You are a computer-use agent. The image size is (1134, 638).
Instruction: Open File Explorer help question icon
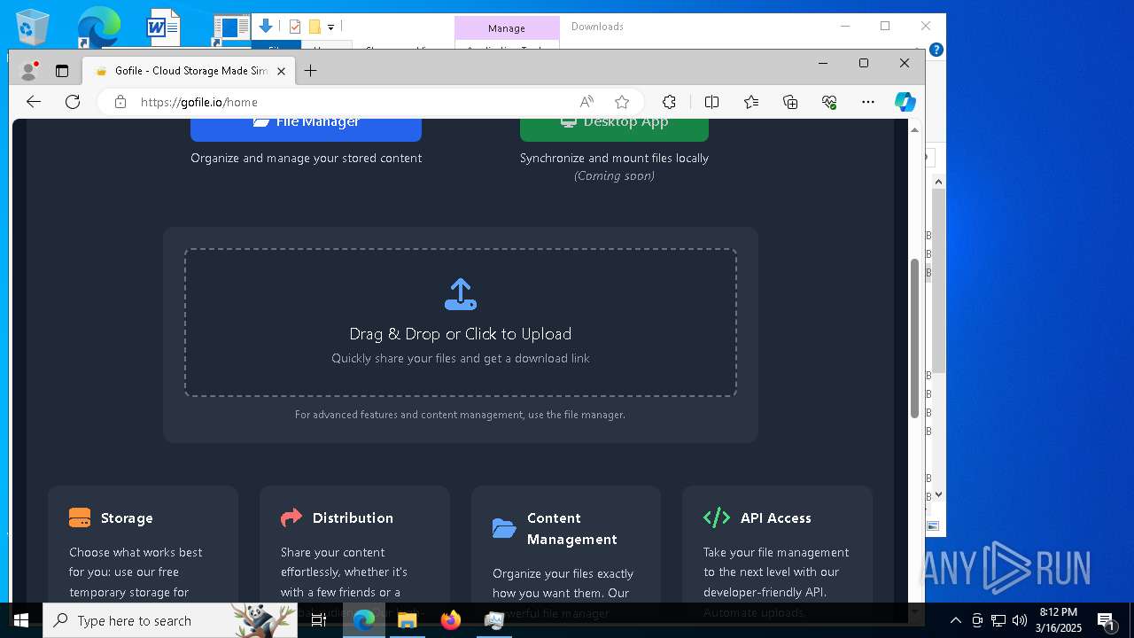(936, 50)
